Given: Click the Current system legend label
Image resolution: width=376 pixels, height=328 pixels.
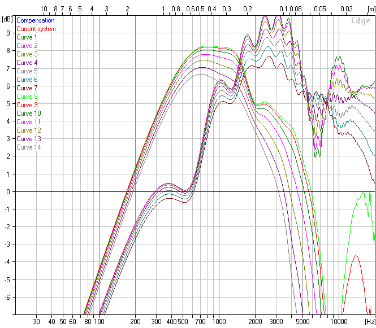Looking at the screenshot, I should [36, 29].
